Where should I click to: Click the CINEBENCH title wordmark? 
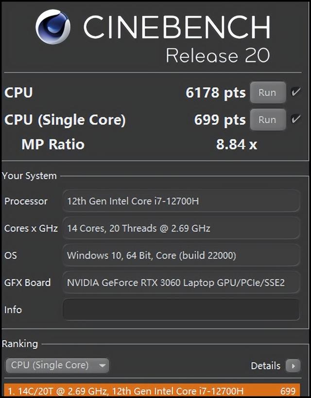pyautogui.click(x=177, y=27)
